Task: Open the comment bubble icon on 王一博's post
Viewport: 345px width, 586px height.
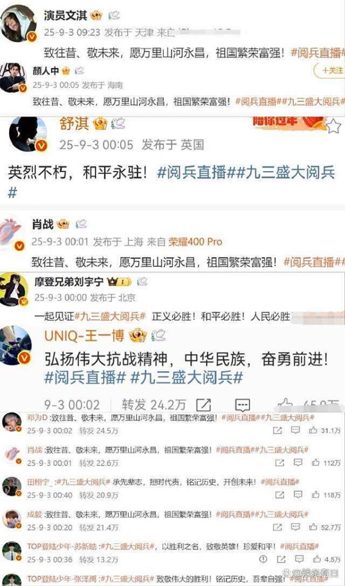Action: point(243,404)
